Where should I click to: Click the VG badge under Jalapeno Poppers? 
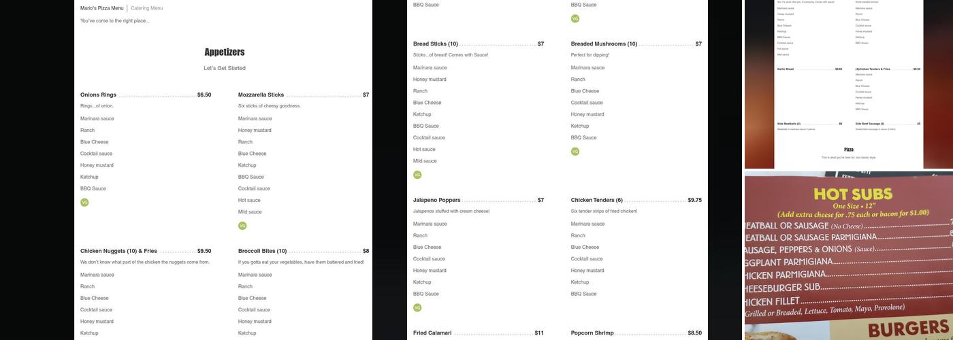click(x=417, y=308)
